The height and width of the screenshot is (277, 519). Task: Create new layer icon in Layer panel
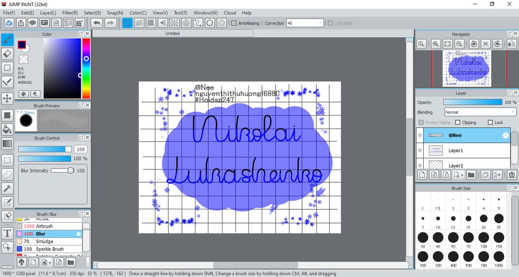(x=422, y=175)
